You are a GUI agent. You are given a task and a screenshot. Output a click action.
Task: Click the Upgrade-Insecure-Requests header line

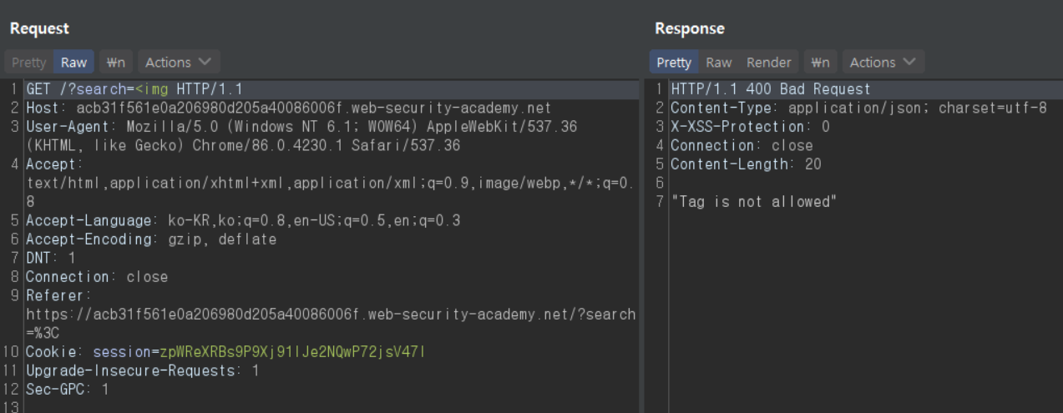click(x=142, y=370)
